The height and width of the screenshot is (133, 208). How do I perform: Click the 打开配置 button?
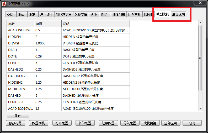[62, 123]
